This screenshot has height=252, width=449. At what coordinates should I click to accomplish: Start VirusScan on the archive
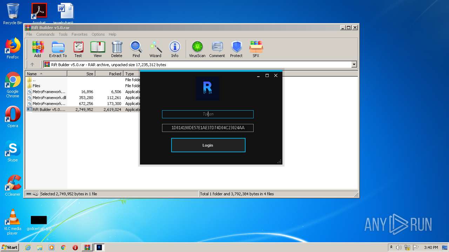(197, 49)
